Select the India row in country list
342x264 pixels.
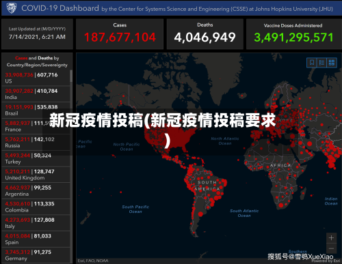click(x=36, y=94)
